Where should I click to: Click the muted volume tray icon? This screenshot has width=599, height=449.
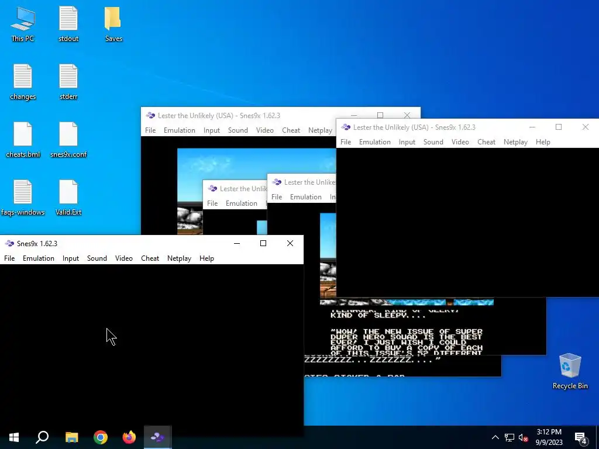[x=523, y=437]
